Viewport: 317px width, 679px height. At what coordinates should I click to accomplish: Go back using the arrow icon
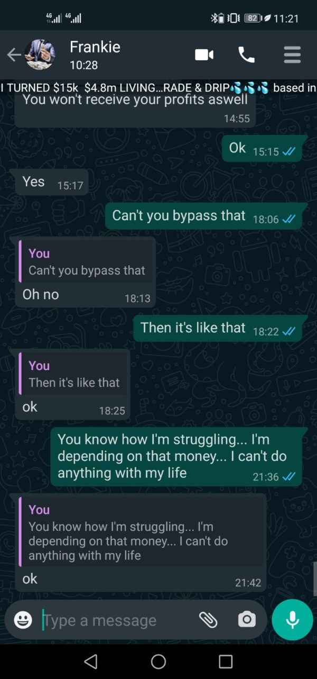14,55
